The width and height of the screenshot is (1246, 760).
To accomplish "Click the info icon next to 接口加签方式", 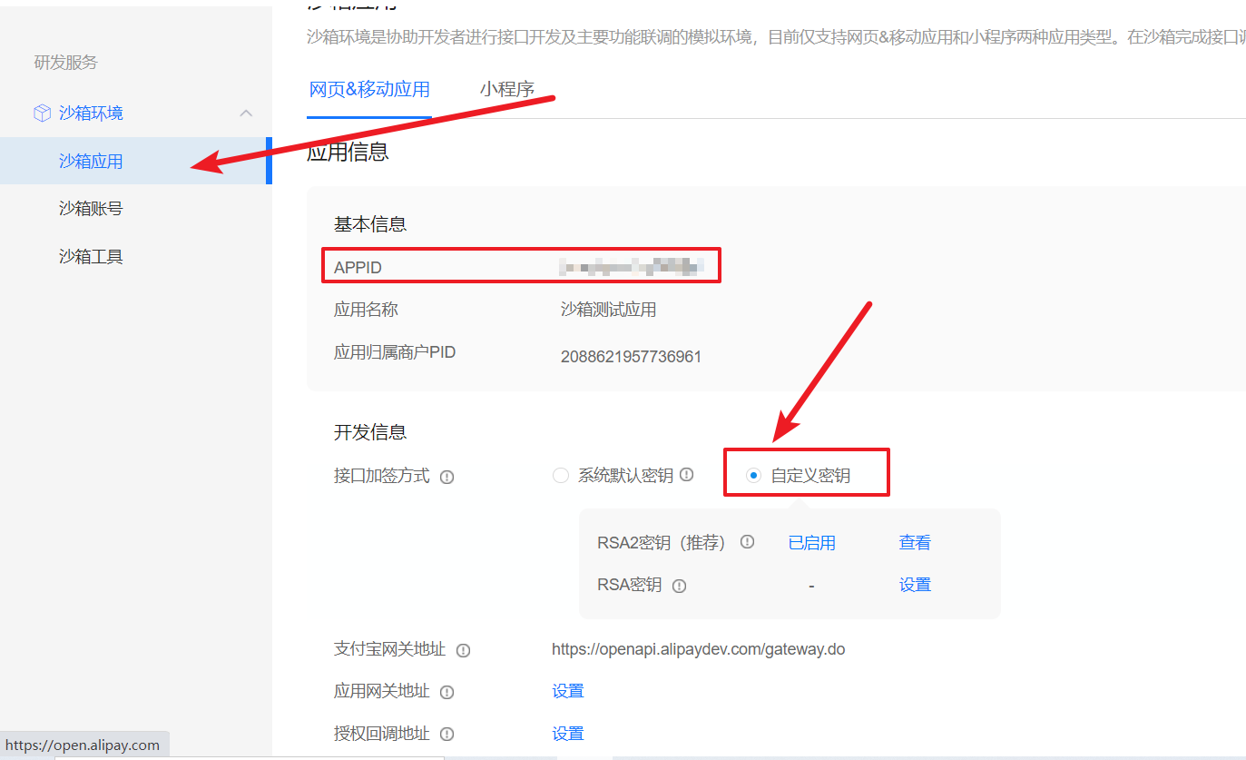I will [x=446, y=477].
